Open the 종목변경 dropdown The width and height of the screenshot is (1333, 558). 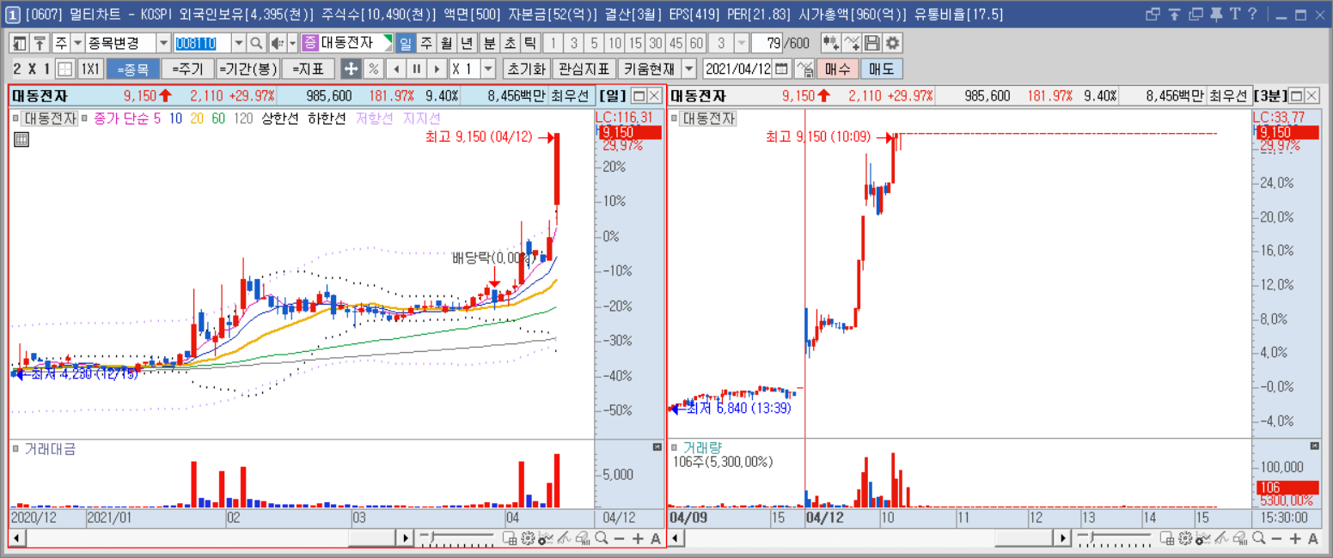click(x=163, y=43)
